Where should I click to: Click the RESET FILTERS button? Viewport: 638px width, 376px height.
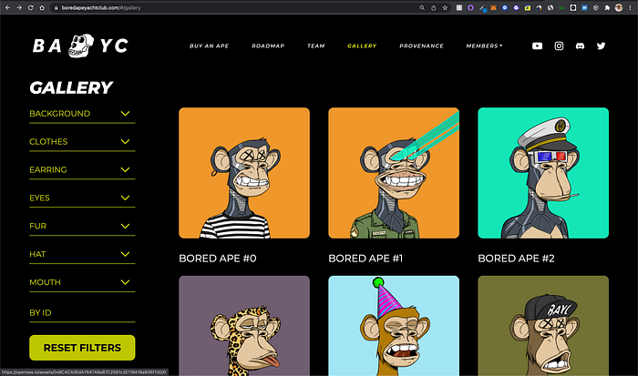[x=82, y=348]
